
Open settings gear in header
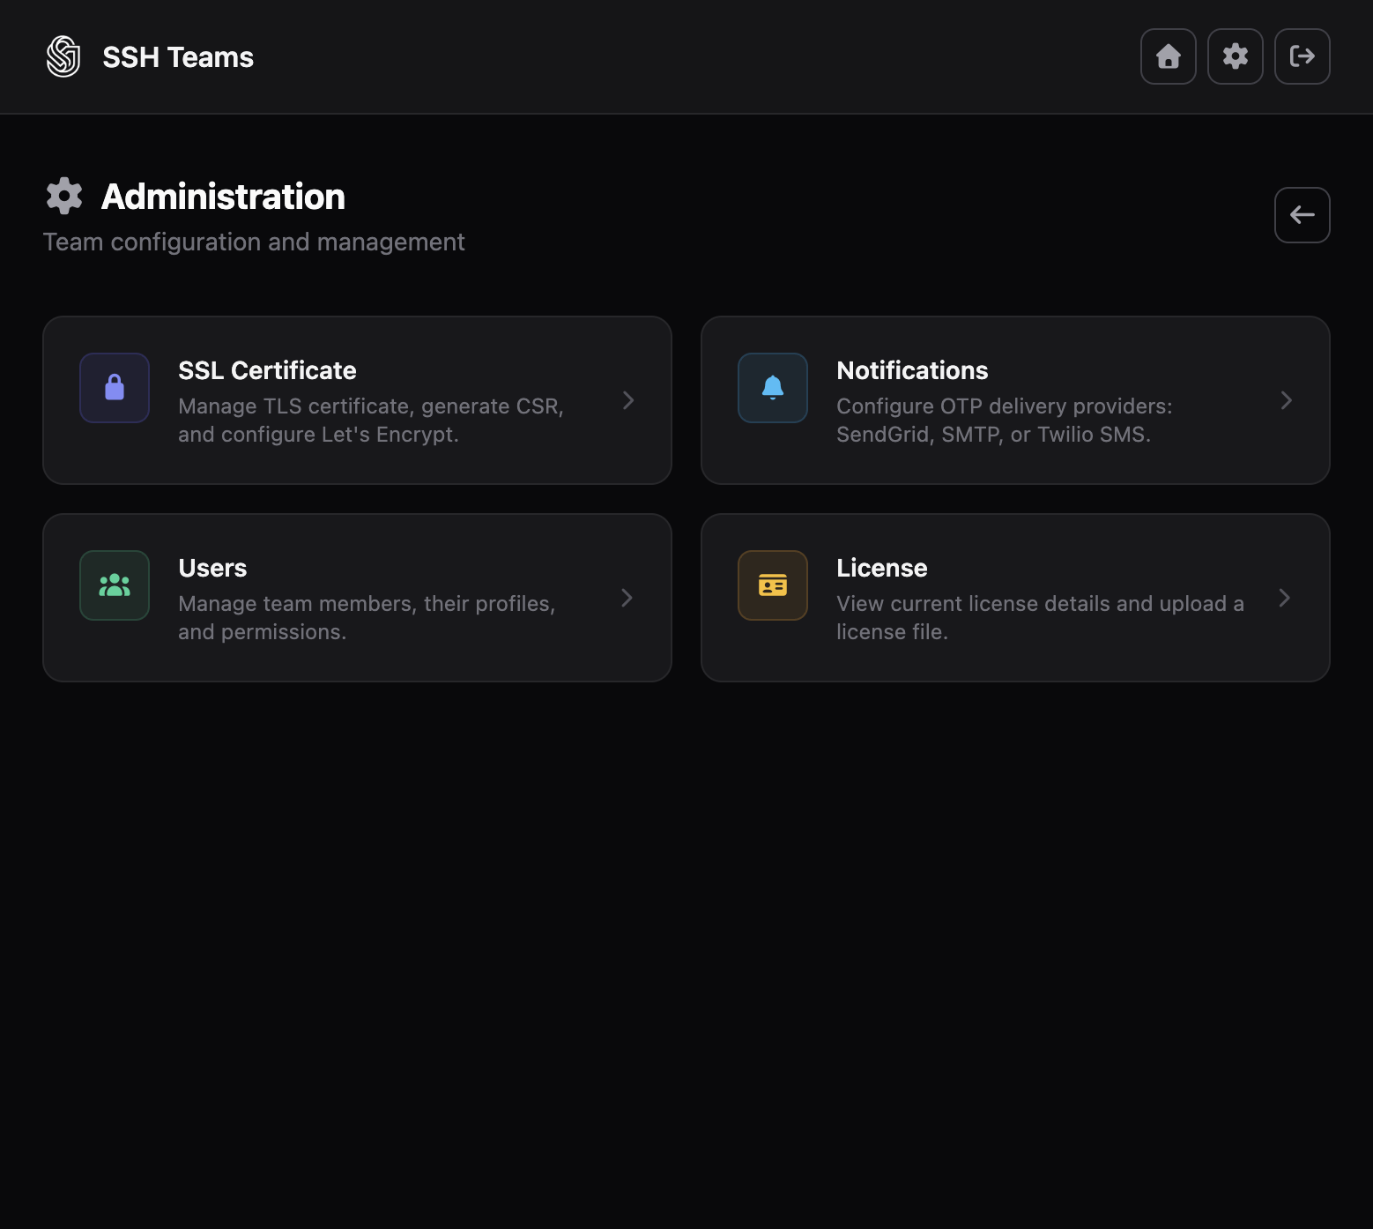coord(1236,56)
